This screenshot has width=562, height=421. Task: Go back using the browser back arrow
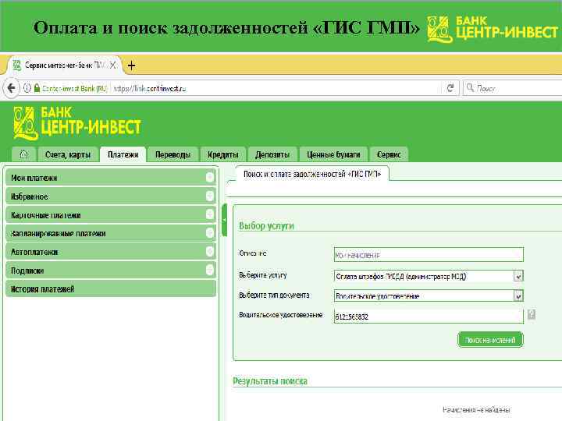point(11,87)
